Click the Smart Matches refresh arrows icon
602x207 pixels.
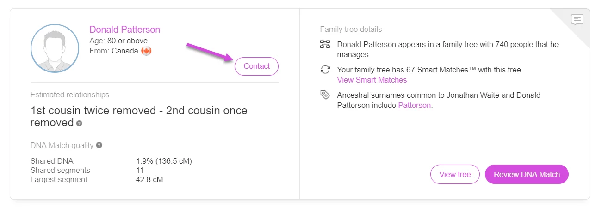(x=325, y=70)
